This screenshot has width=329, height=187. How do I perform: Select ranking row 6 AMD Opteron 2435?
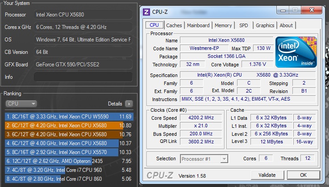[69, 161]
